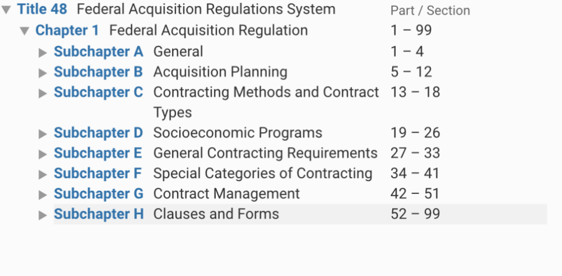Screen dimensions: 562x276
Task: Collapse the Chapter 1 disclosure triangle
Action: (x=24, y=31)
